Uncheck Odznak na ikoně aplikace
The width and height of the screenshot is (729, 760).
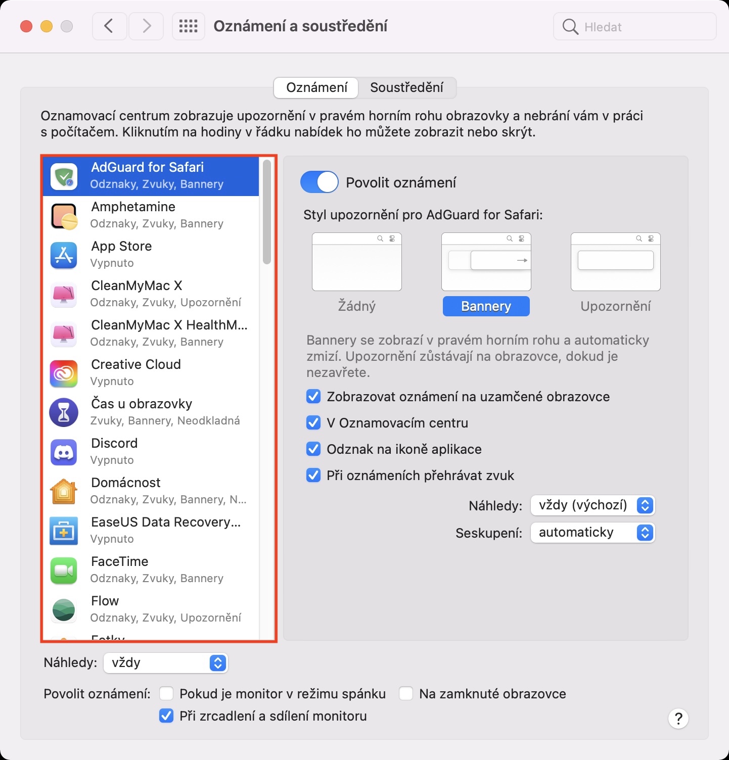point(313,449)
